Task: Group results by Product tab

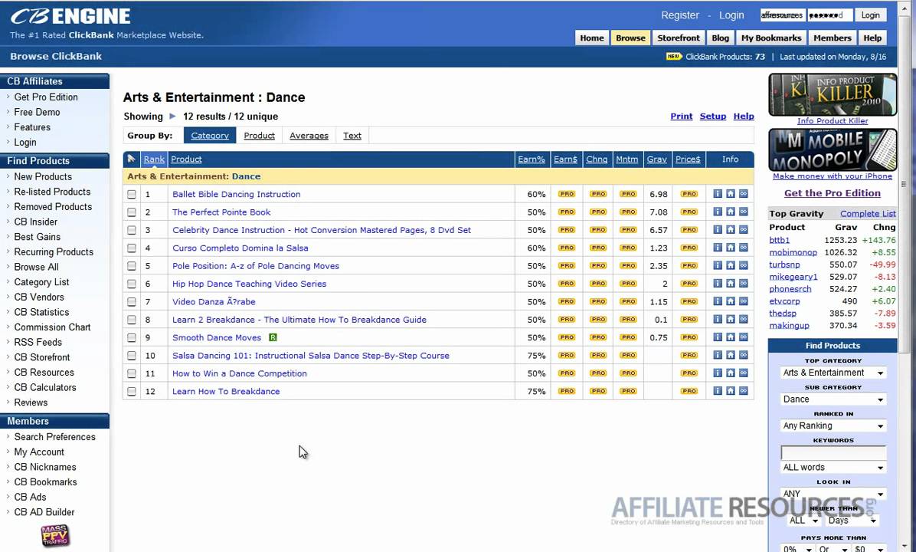Action: click(260, 135)
